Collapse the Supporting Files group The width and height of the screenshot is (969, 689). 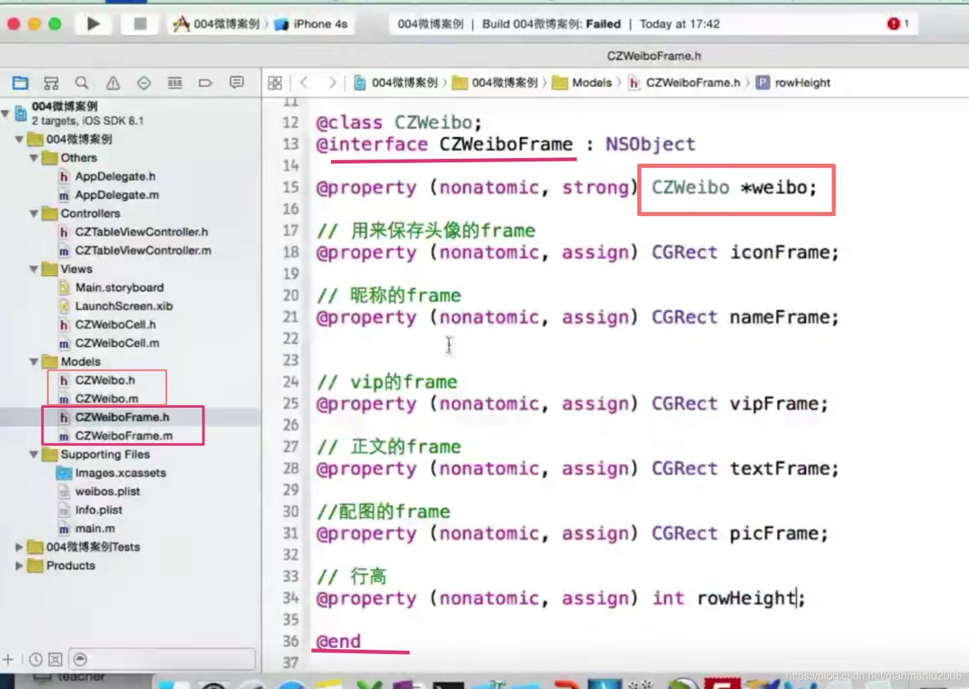pyautogui.click(x=33, y=455)
